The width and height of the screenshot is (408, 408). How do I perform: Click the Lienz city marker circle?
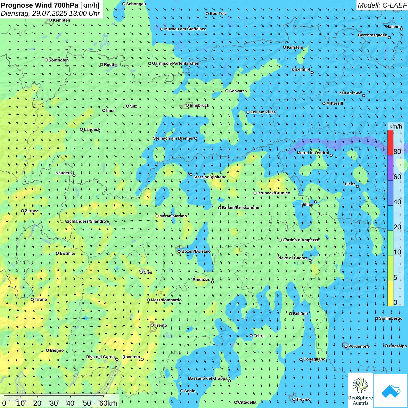click(x=358, y=187)
